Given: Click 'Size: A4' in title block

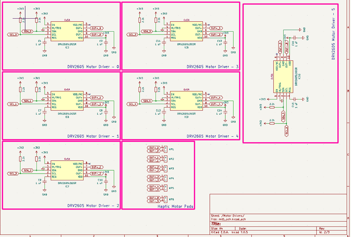Looking at the screenshot, I should tap(217, 229).
